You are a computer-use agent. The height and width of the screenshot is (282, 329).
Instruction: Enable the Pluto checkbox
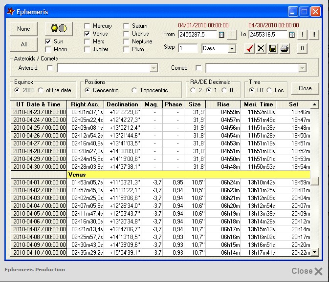pos(126,49)
